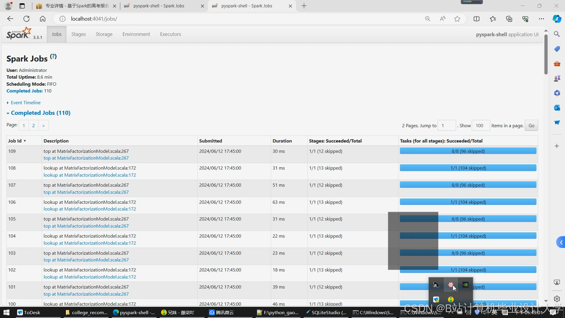Open the Executors tab
565x318 pixels.
click(170, 34)
